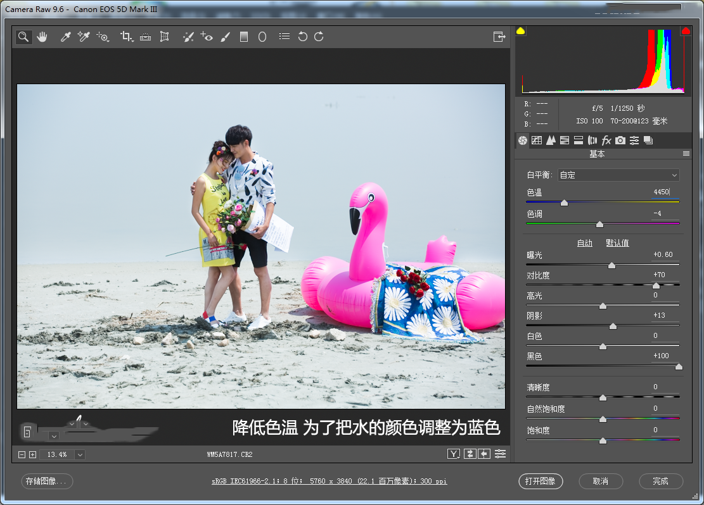This screenshot has height=505, width=704.
Task: Open the 13.4% zoom level dropdown
Action: tap(80, 455)
